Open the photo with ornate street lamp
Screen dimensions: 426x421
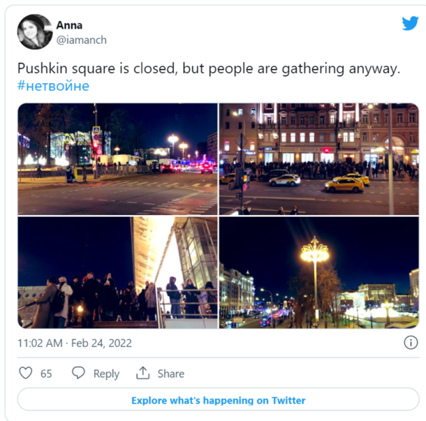pyautogui.click(x=319, y=272)
